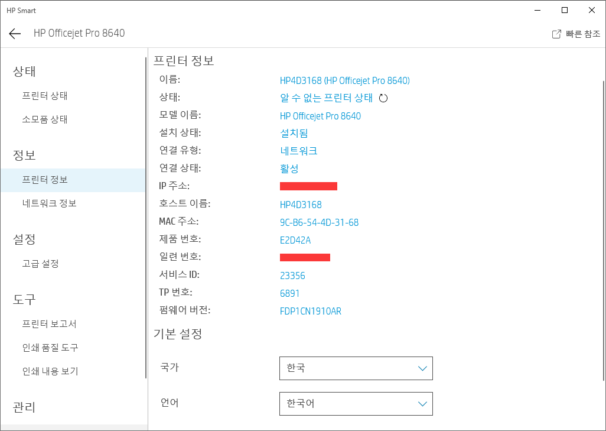The image size is (606, 431).
Task: Go back using the left arrow icon
Action: (15, 34)
